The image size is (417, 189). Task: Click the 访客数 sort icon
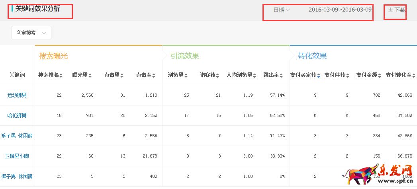218,75
